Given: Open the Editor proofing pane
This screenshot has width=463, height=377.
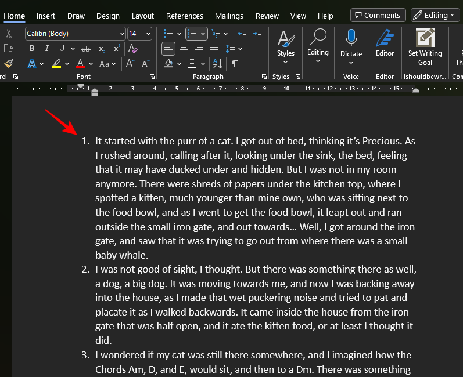Looking at the screenshot, I should (x=385, y=43).
